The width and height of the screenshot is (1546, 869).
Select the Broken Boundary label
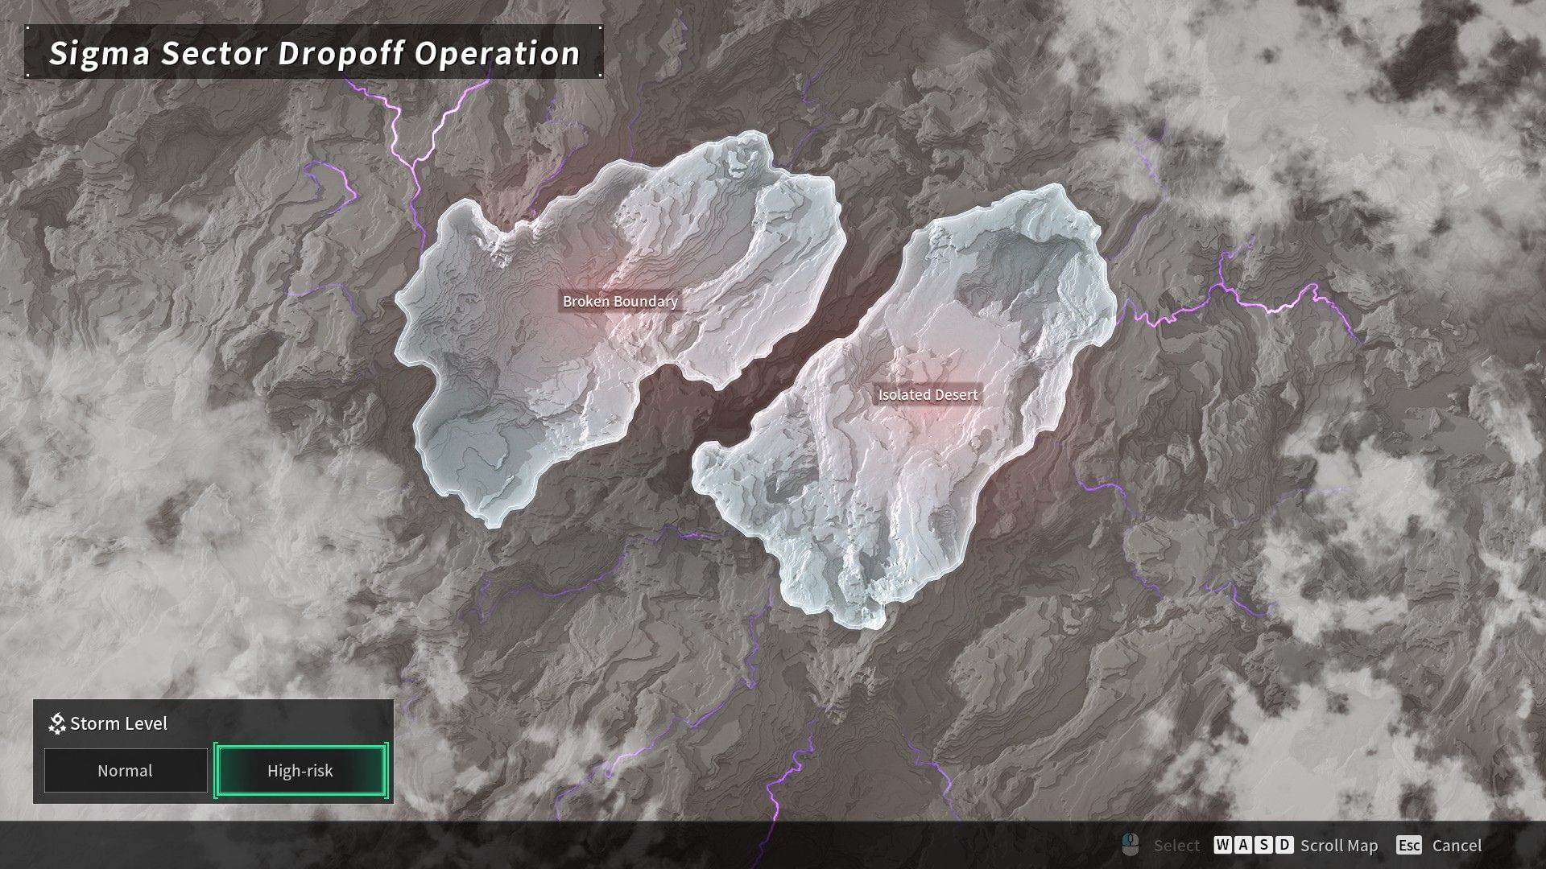click(x=620, y=302)
